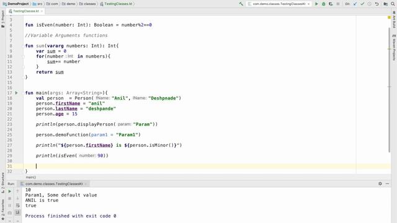Toggle soft-wrap in Run console
The image size is (397, 223).
(18, 206)
